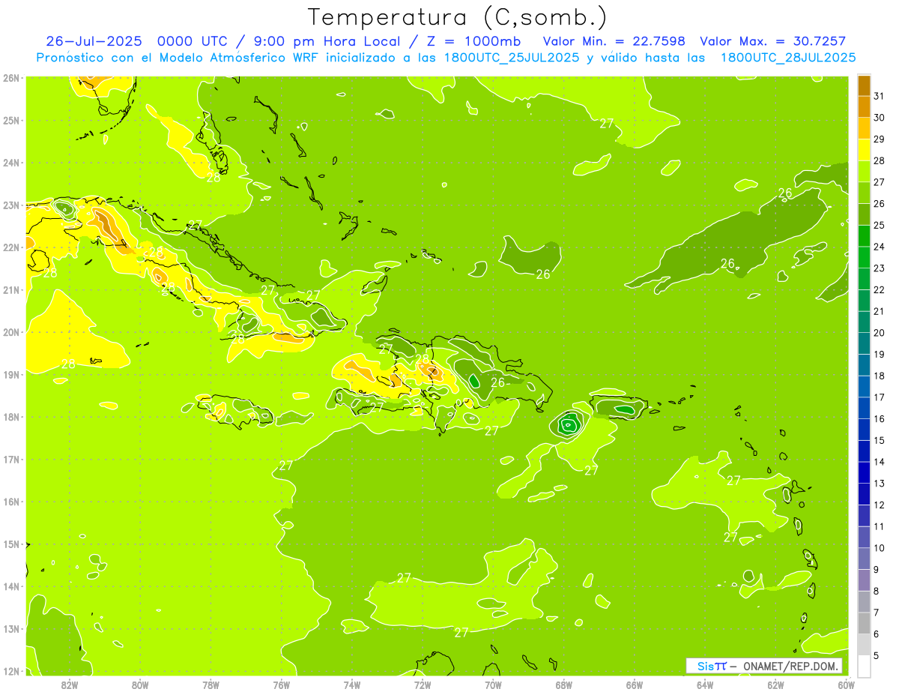The height and width of the screenshot is (695, 899).
Task: Click the 20N latitude axis label
Action: (10, 332)
